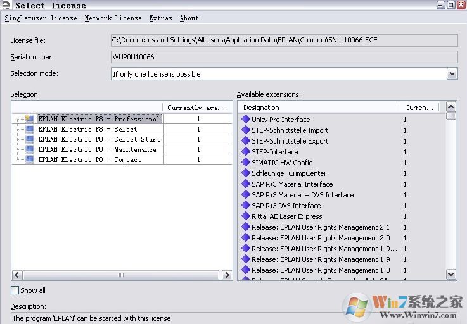The width and height of the screenshot is (467, 324).
Task: Click the diamond icon beside SIMATIC HW Config
Action: (246, 163)
